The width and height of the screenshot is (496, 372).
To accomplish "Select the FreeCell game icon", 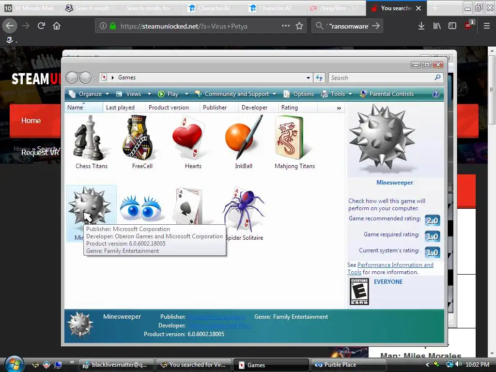I will pos(138,137).
